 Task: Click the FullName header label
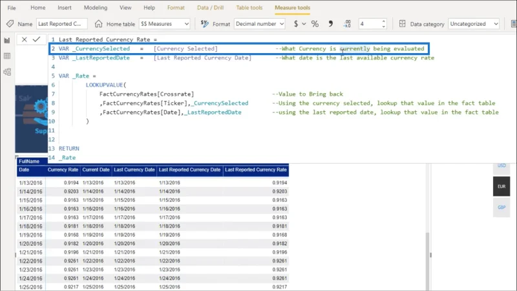[29, 161]
